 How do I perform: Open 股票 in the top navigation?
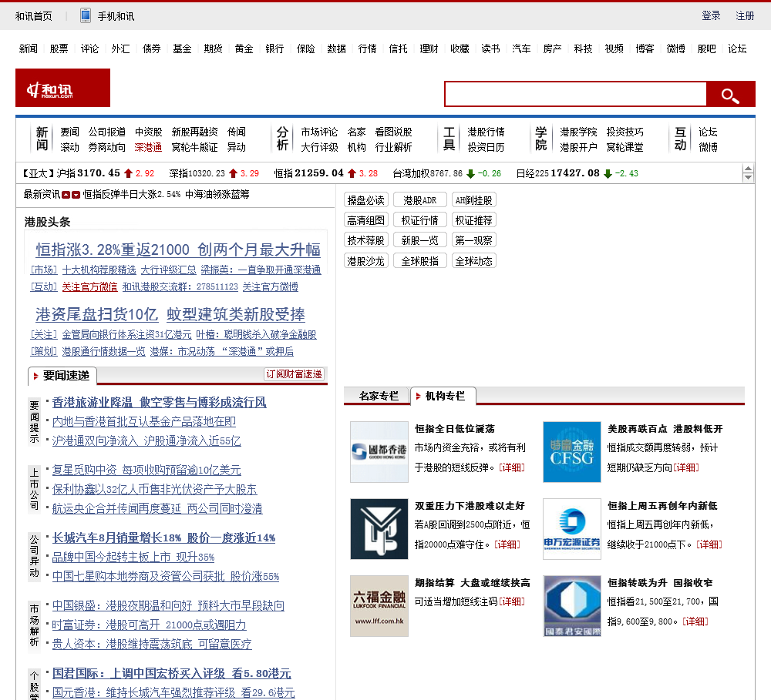59,49
